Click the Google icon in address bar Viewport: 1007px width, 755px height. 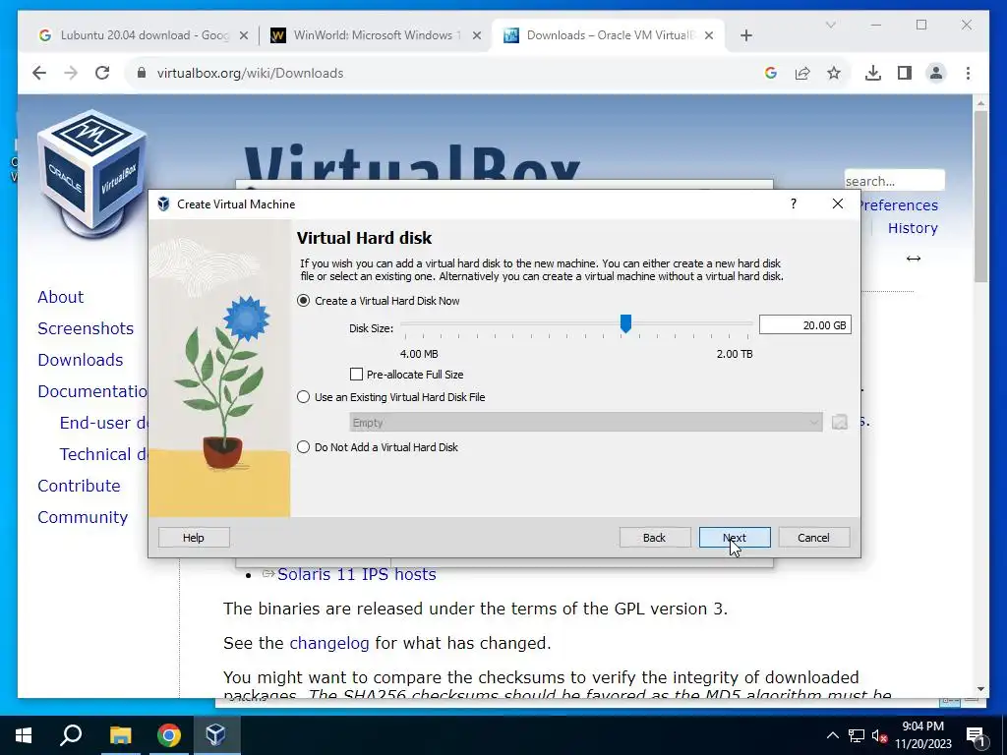coord(771,73)
